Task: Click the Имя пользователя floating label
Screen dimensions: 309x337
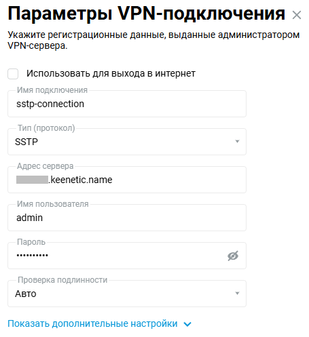Action: pyautogui.click(x=53, y=204)
